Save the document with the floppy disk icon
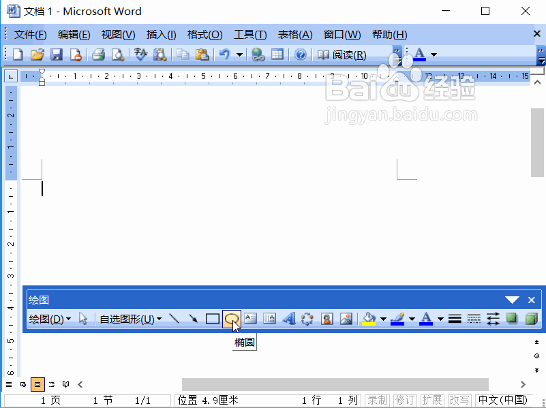Image resolution: width=546 pixels, height=408 pixels. pos(57,54)
